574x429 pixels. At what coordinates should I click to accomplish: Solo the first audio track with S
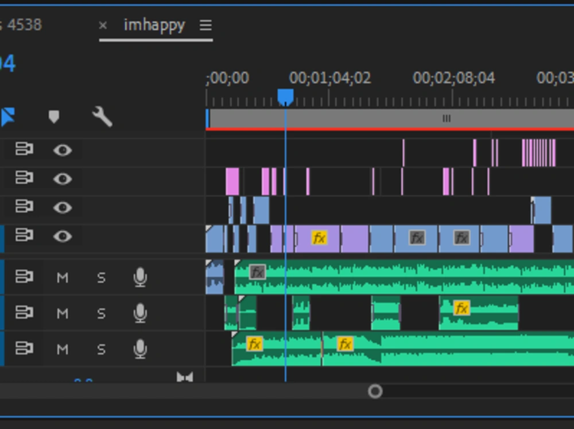(102, 278)
